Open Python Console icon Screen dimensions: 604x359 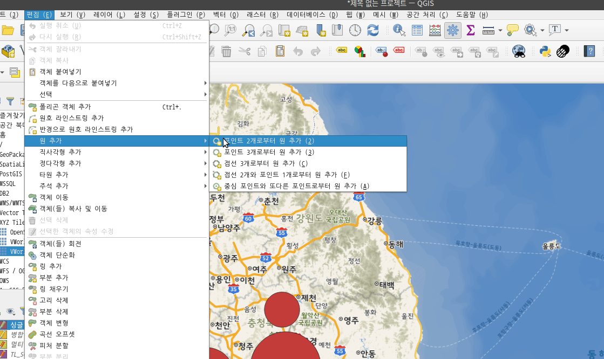coord(545,51)
